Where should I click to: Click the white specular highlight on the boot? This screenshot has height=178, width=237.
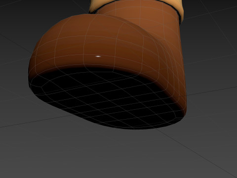pyautogui.click(x=98, y=56)
